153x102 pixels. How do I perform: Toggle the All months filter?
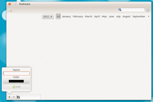tap(58, 17)
